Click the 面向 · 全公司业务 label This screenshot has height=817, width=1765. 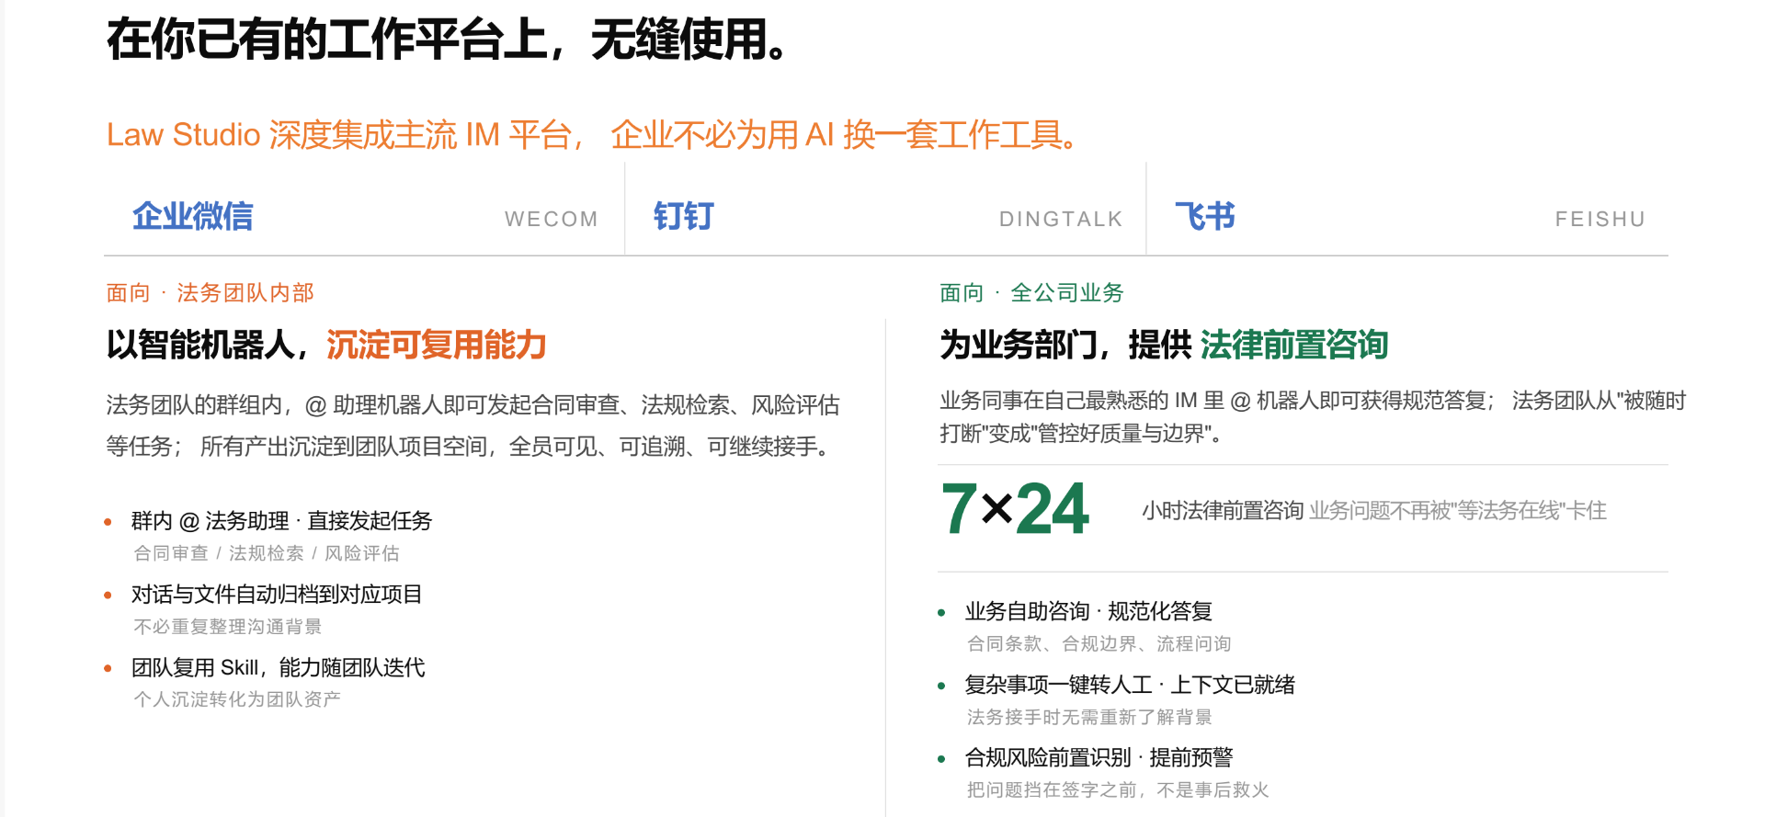(x=1031, y=293)
